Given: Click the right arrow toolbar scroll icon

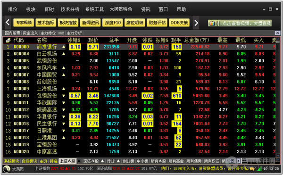Looking at the screenshot, I should pyautogui.click(x=196, y=23).
